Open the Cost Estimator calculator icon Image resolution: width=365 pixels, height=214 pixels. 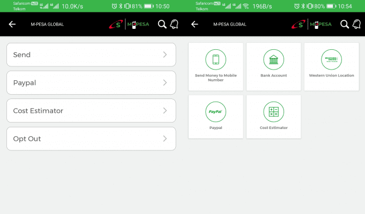tap(273, 112)
